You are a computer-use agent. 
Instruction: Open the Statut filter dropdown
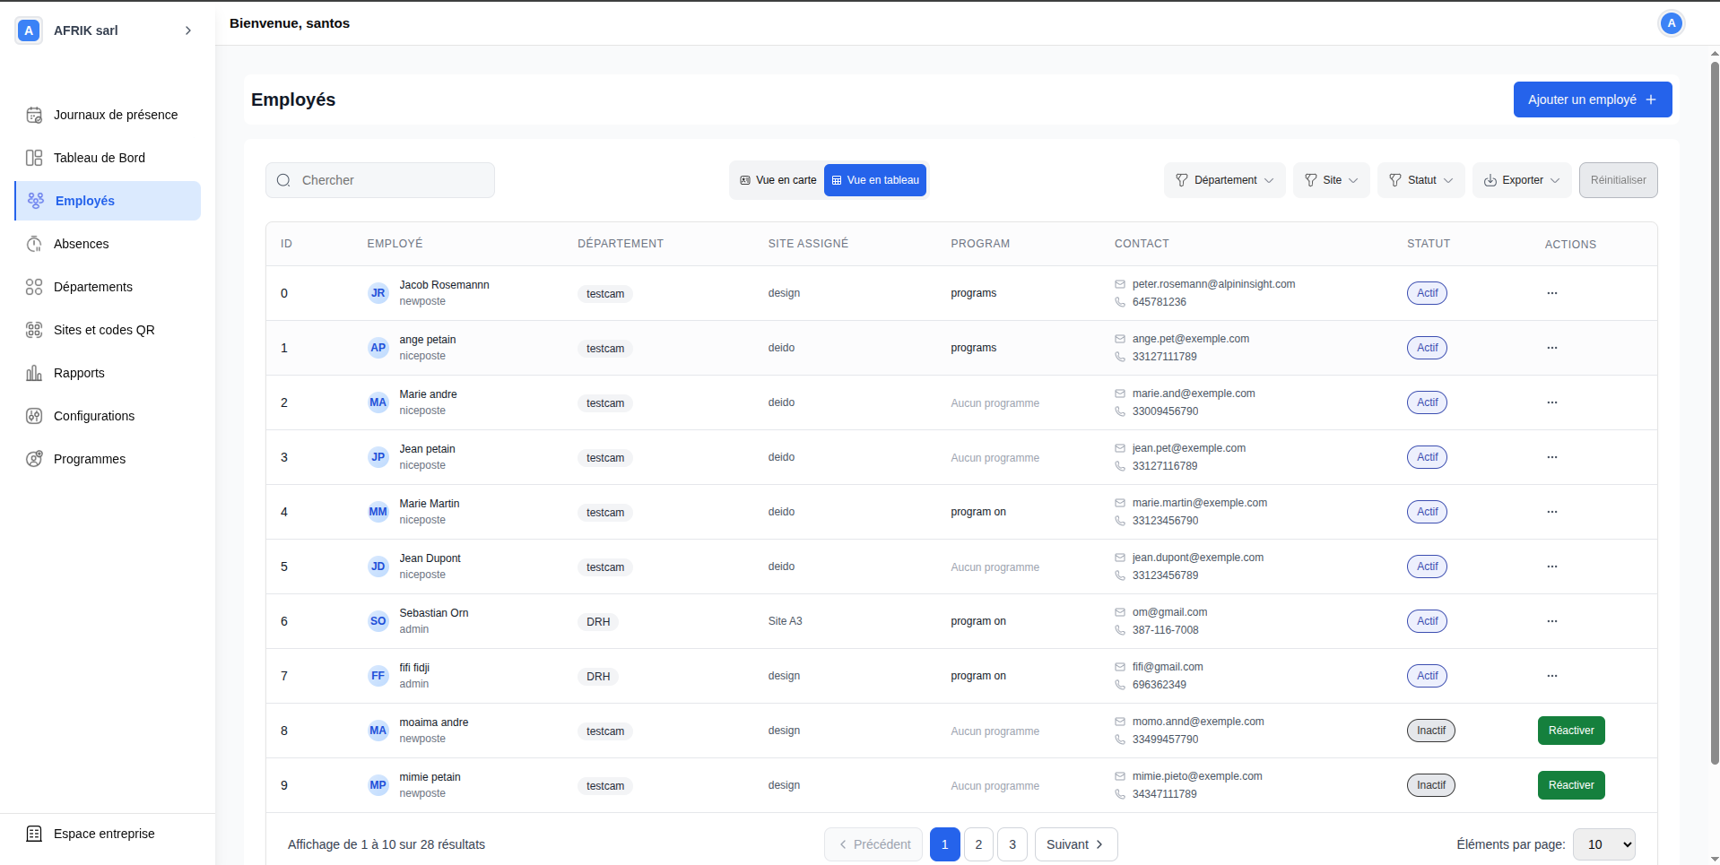(1420, 180)
